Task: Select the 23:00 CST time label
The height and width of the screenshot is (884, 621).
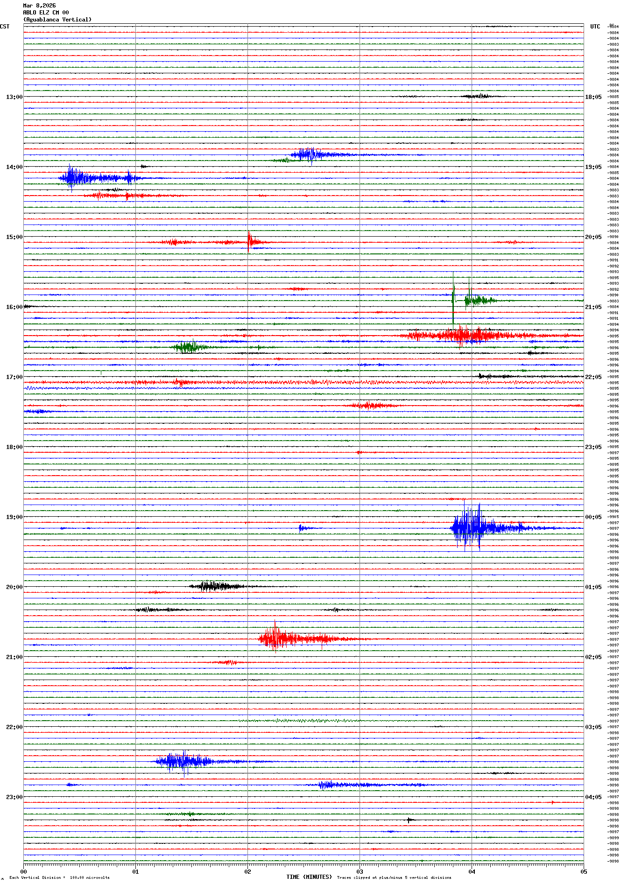Action: coord(14,797)
